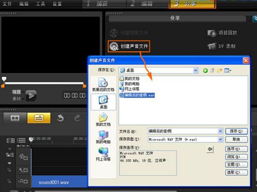Open the Save as type (保存类型) dropdown

(x=221, y=139)
